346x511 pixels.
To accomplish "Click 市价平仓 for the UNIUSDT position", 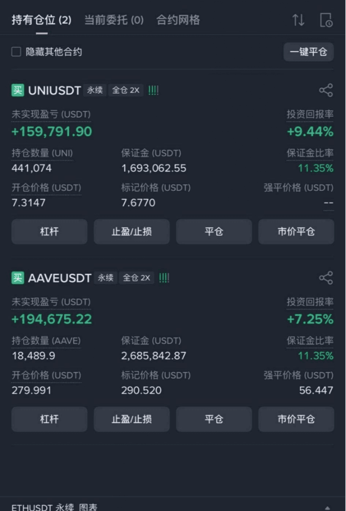I will (x=296, y=231).
